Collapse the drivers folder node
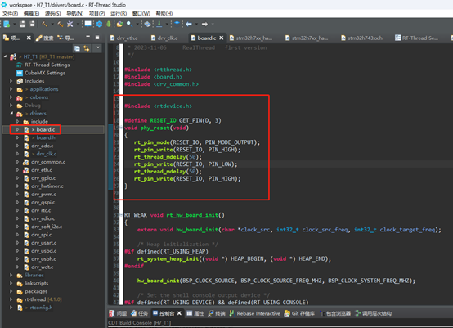The width and height of the screenshot is (453, 328). click(x=11, y=113)
